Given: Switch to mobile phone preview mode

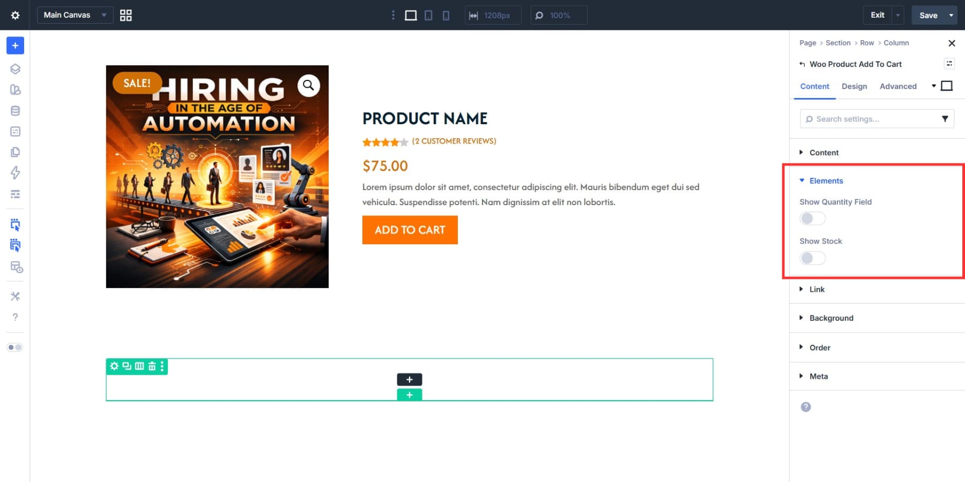Looking at the screenshot, I should (x=445, y=15).
